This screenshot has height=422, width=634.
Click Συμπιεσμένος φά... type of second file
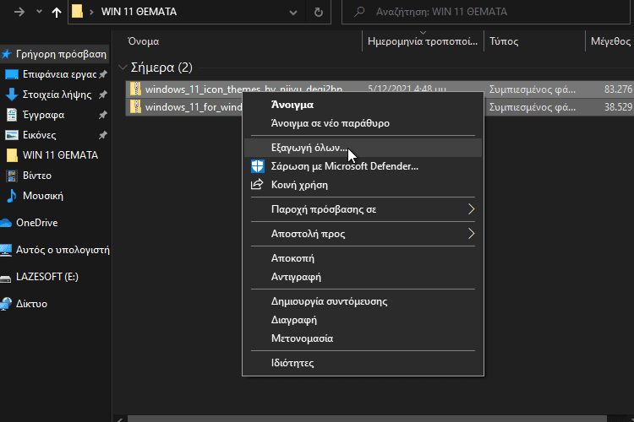[x=532, y=107]
